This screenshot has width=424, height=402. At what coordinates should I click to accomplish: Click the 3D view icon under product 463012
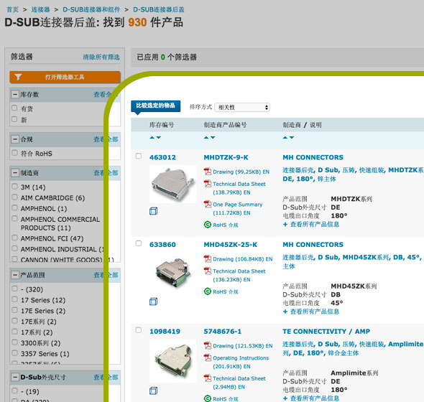(x=153, y=211)
